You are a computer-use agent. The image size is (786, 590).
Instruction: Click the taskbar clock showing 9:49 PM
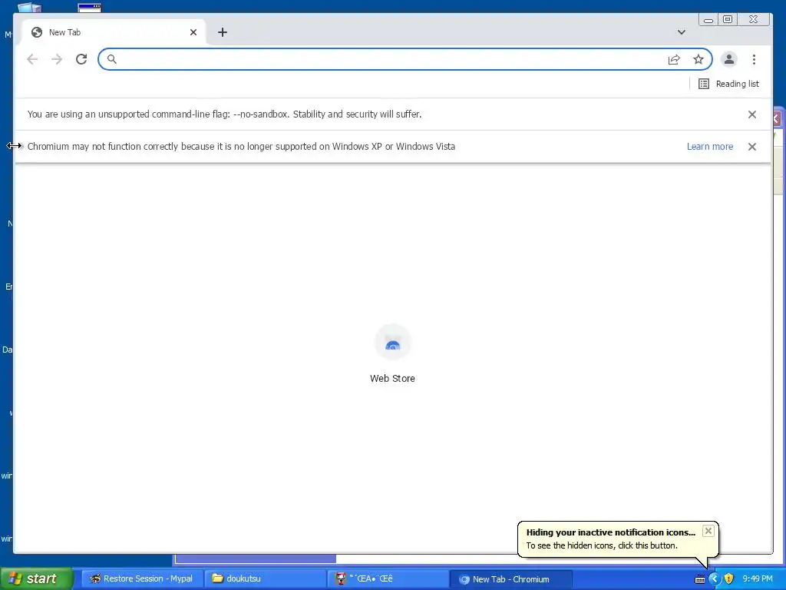click(758, 579)
